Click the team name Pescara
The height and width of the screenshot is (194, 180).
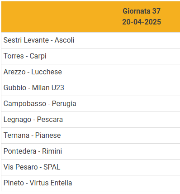coord(50,120)
